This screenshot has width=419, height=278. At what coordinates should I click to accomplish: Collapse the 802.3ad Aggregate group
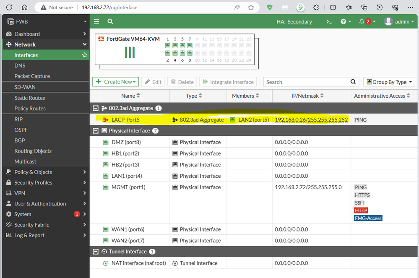[x=96, y=108]
